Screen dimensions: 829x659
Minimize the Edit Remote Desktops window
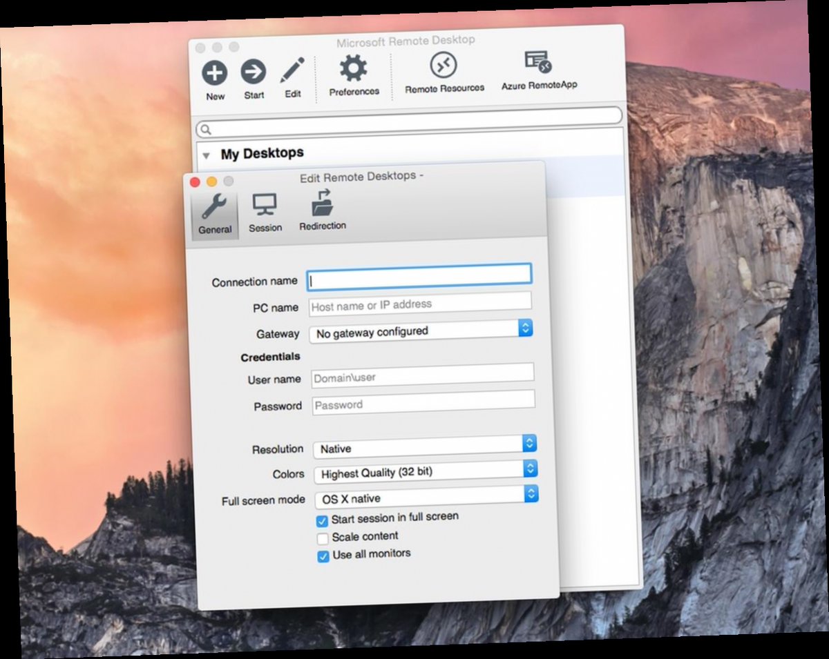211,181
